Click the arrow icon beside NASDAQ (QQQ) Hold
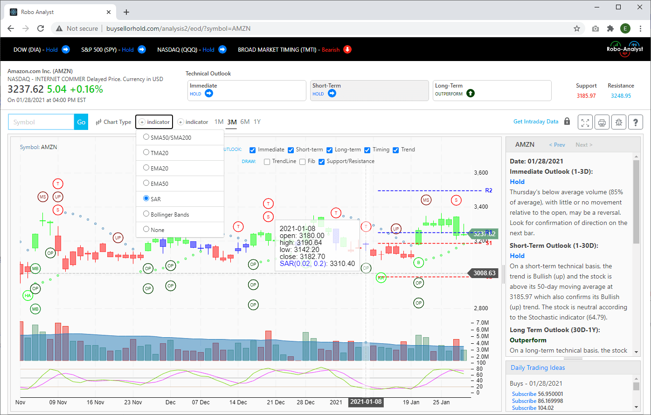The width and height of the screenshot is (651, 415). [222, 49]
